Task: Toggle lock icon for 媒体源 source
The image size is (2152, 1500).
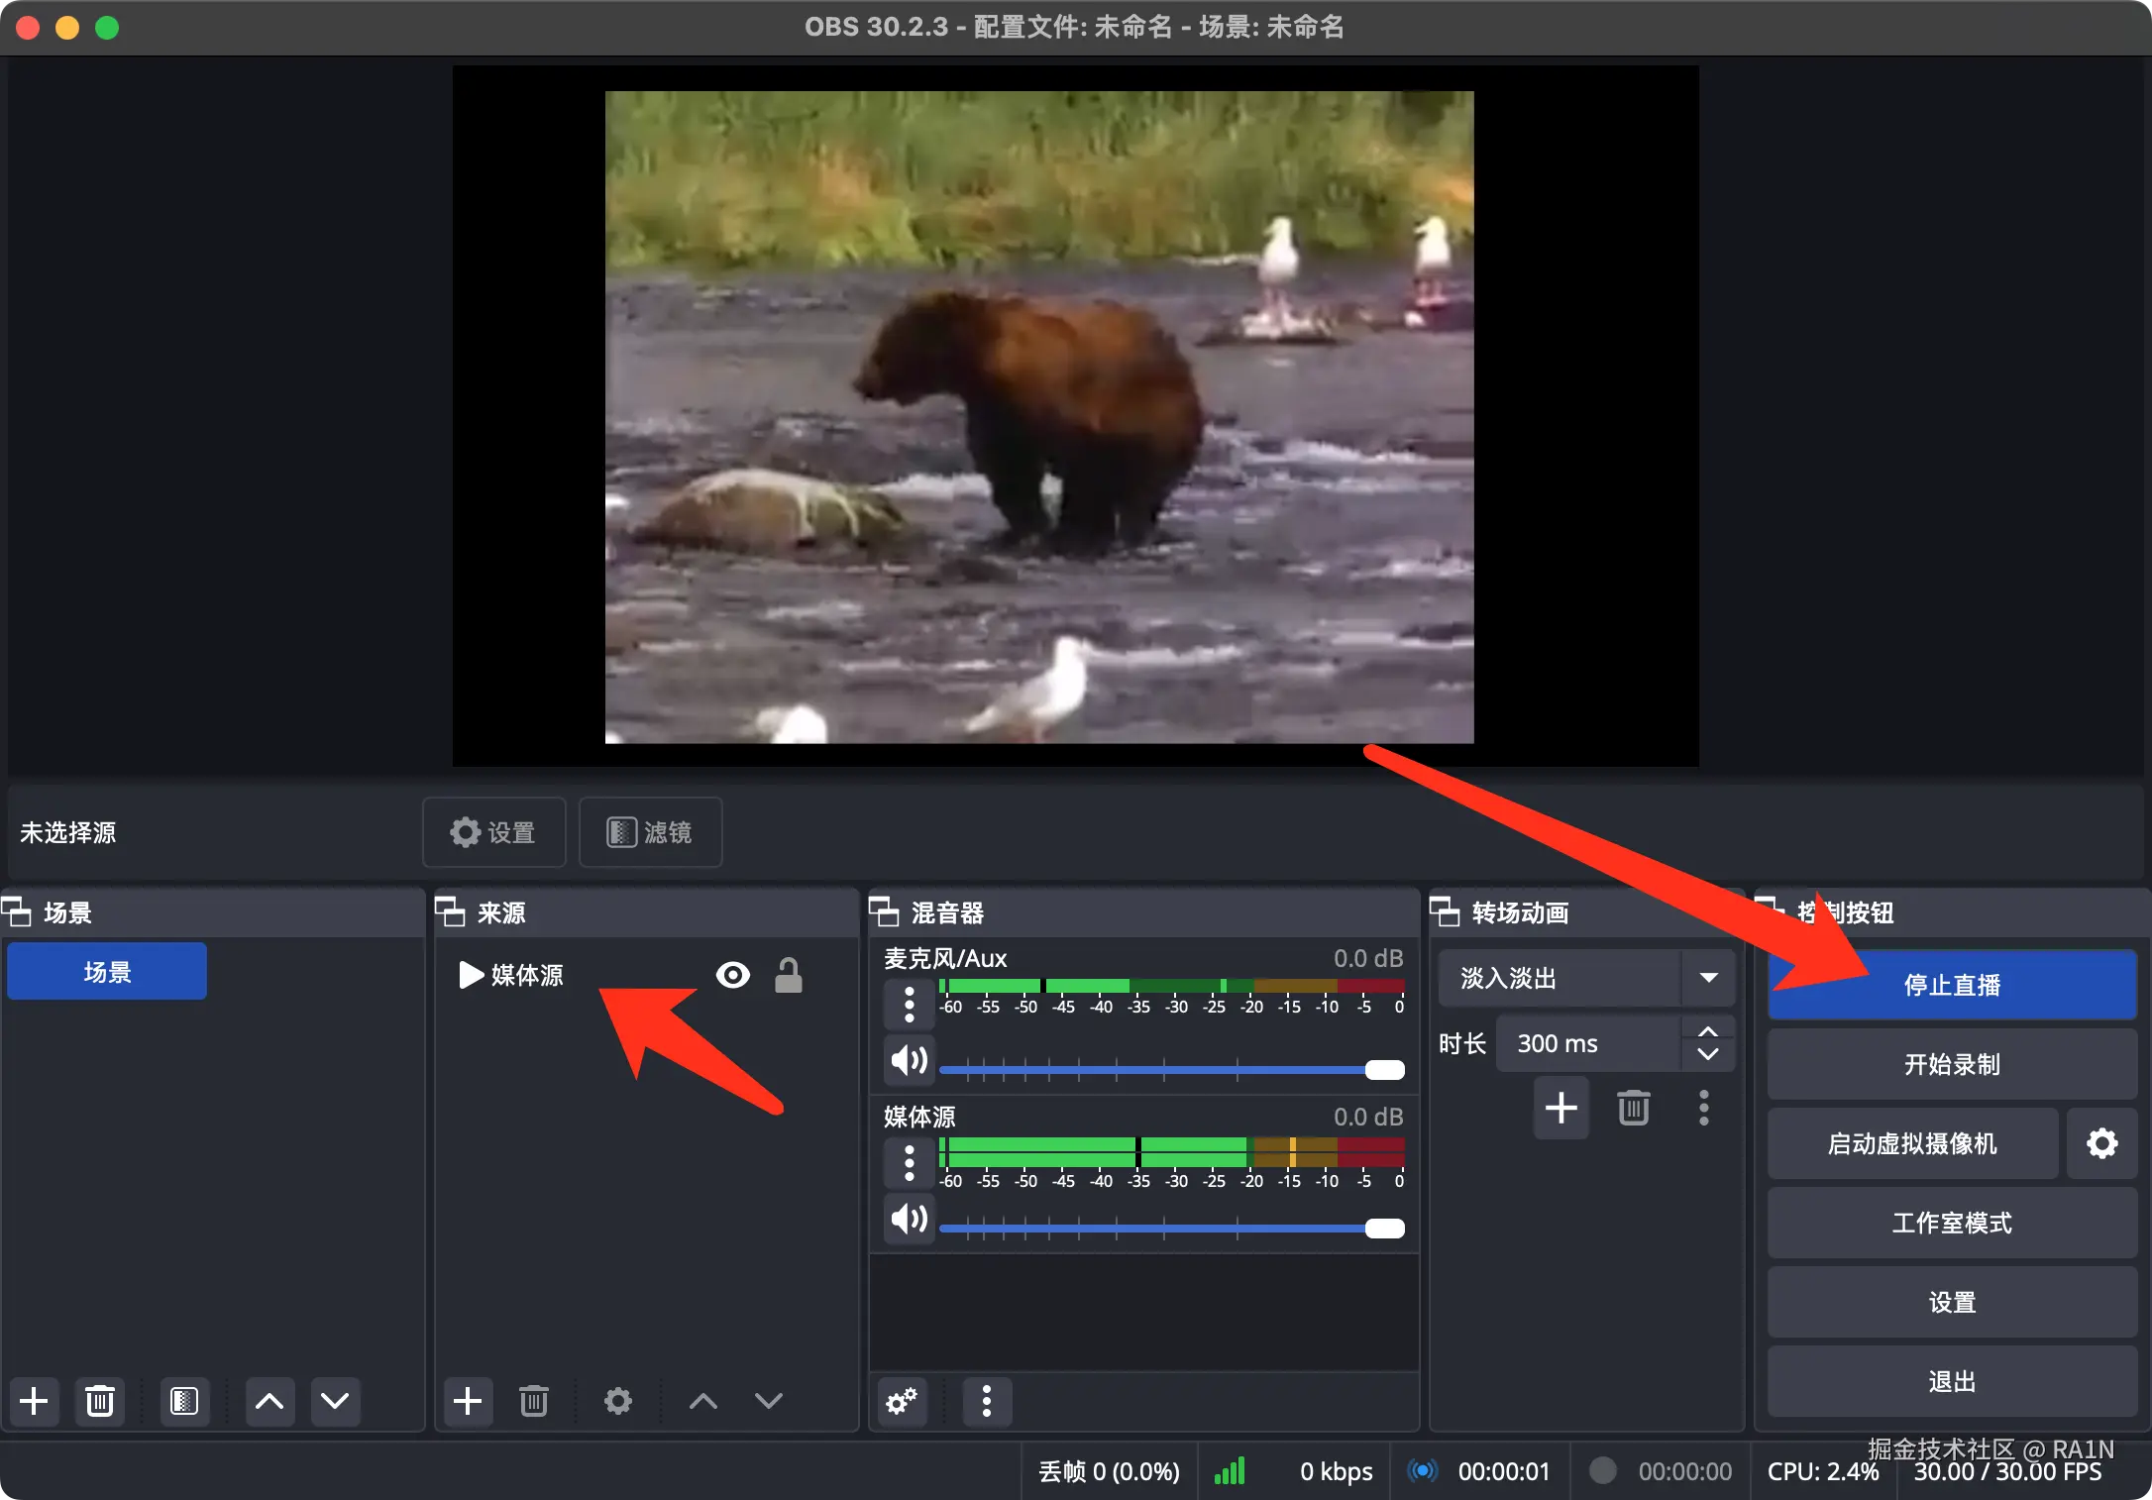Action: pos(789,975)
